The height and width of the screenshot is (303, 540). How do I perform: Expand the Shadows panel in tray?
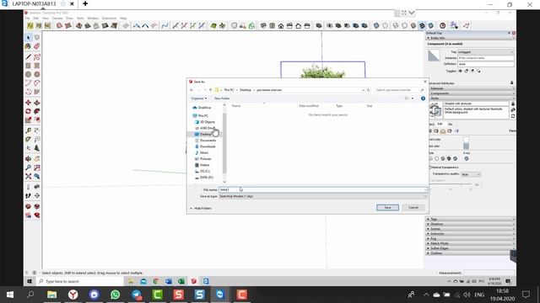point(471,224)
